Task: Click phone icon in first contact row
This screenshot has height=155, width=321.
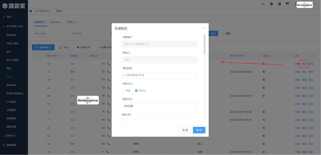Action: (108, 64)
